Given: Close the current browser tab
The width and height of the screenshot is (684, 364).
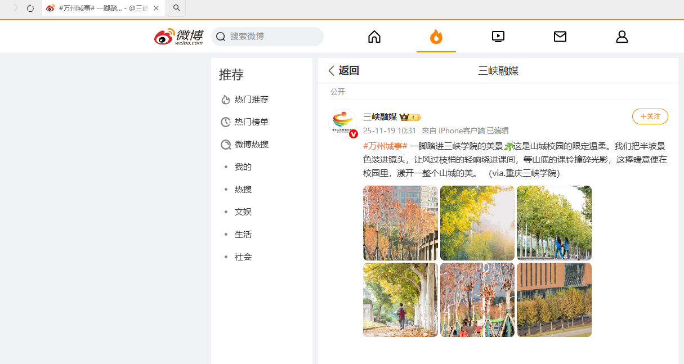Looking at the screenshot, I should pyautogui.click(x=156, y=8).
